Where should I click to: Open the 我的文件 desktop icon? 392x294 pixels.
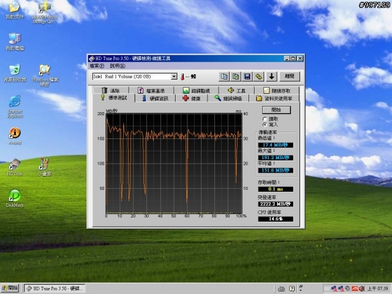coord(15,10)
